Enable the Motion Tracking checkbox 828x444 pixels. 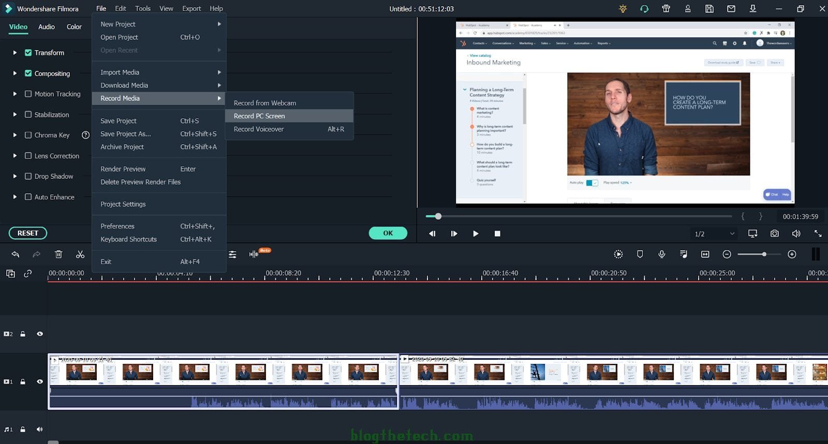28,94
